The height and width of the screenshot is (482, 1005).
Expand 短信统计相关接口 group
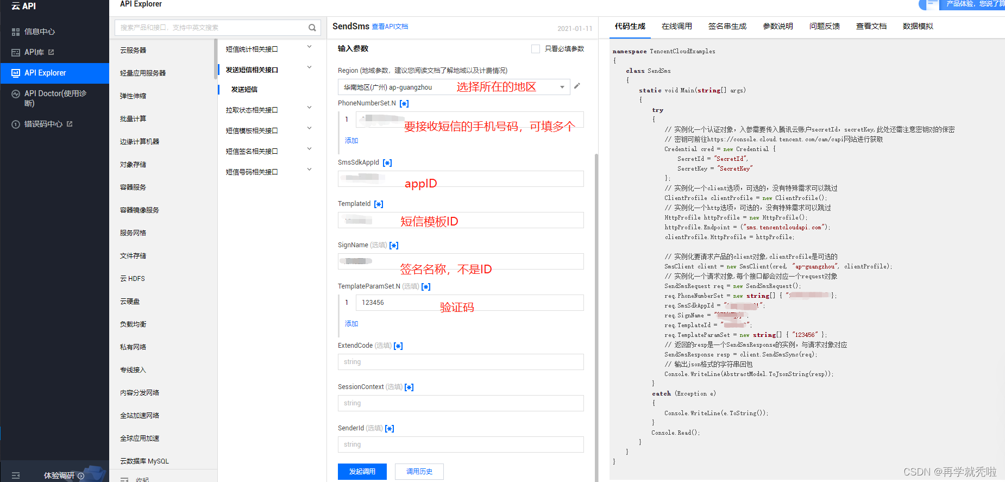tap(310, 47)
